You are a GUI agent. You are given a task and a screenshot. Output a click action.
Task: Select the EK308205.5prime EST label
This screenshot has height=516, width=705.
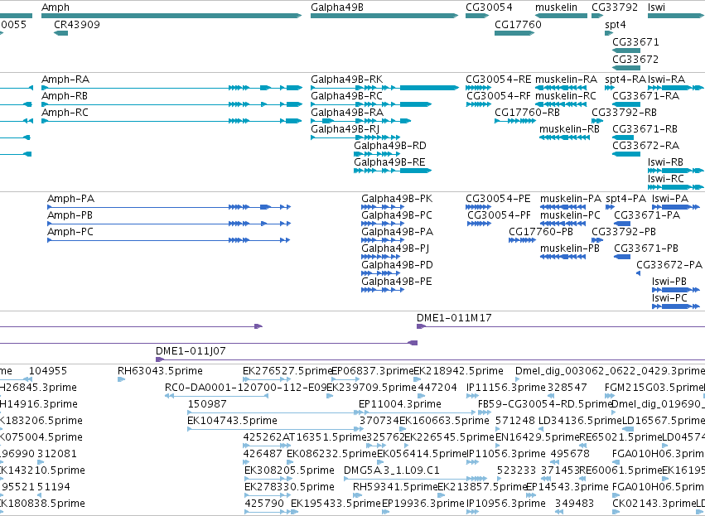click(x=289, y=470)
